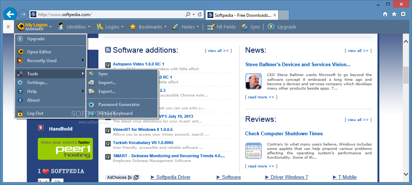Open Settings... from the menu
The image size is (412, 185).
pyautogui.click(x=51, y=82)
